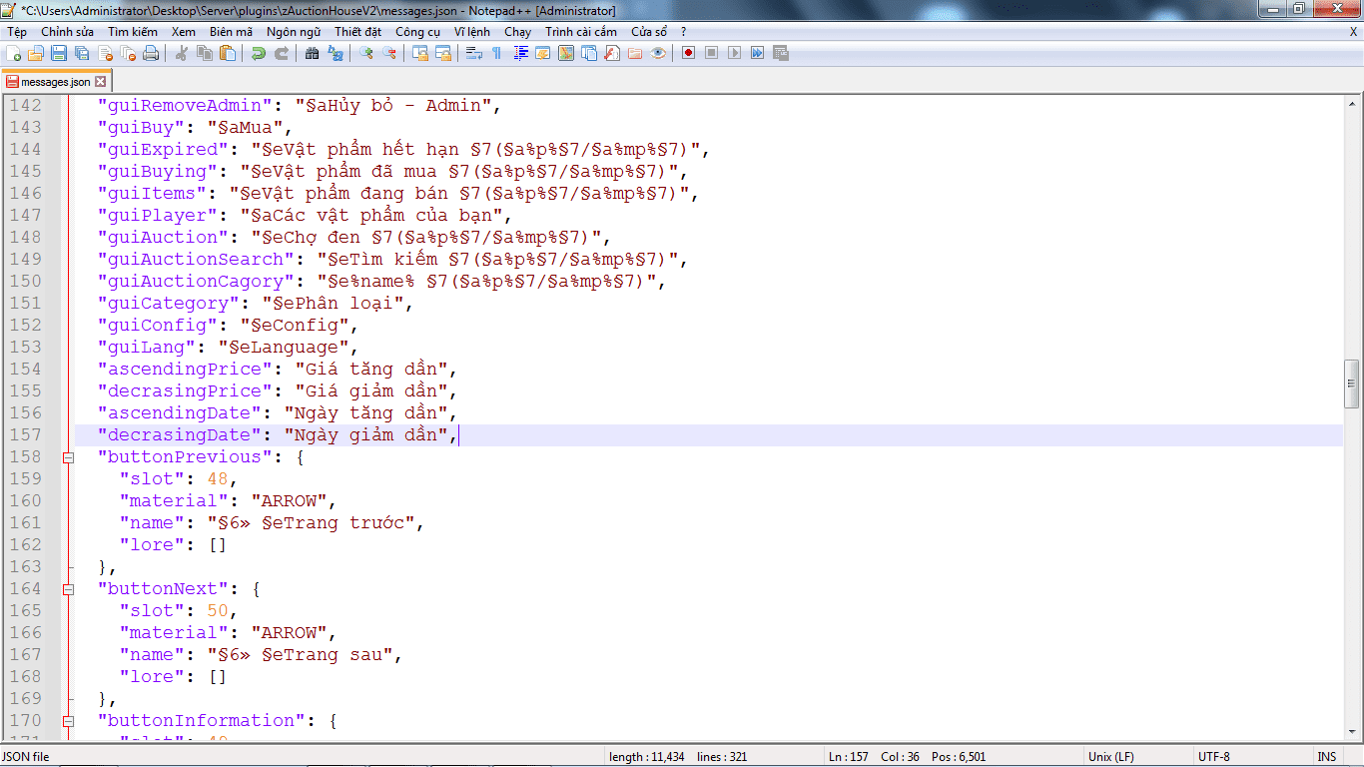Click the Undo arrow icon
Image resolution: width=1364 pixels, height=767 pixels.
pos(258,53)
